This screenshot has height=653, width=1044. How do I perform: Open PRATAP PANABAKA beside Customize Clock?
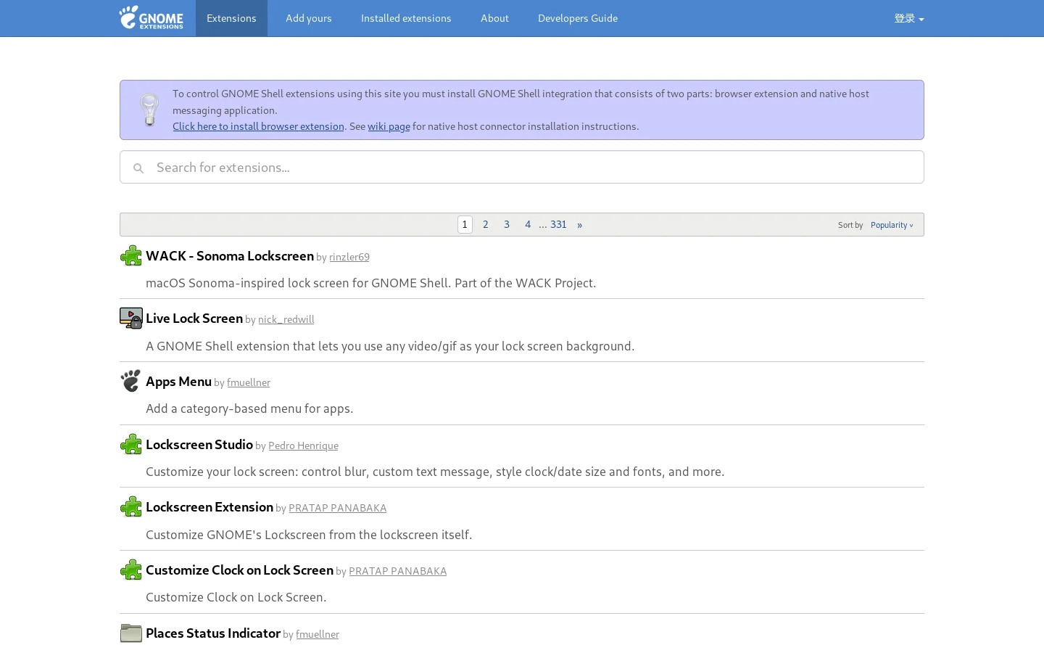pyautogui.click(x=397, y=571)
